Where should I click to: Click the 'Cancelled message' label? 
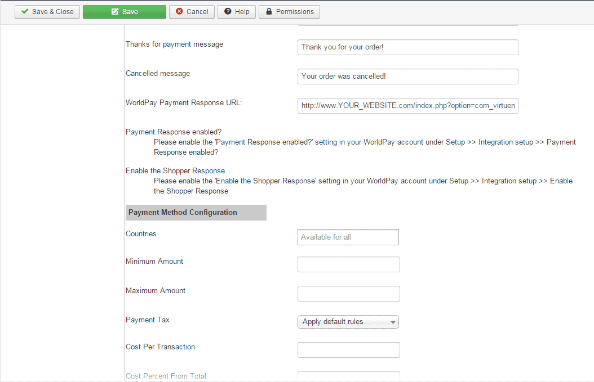point(158,73)
